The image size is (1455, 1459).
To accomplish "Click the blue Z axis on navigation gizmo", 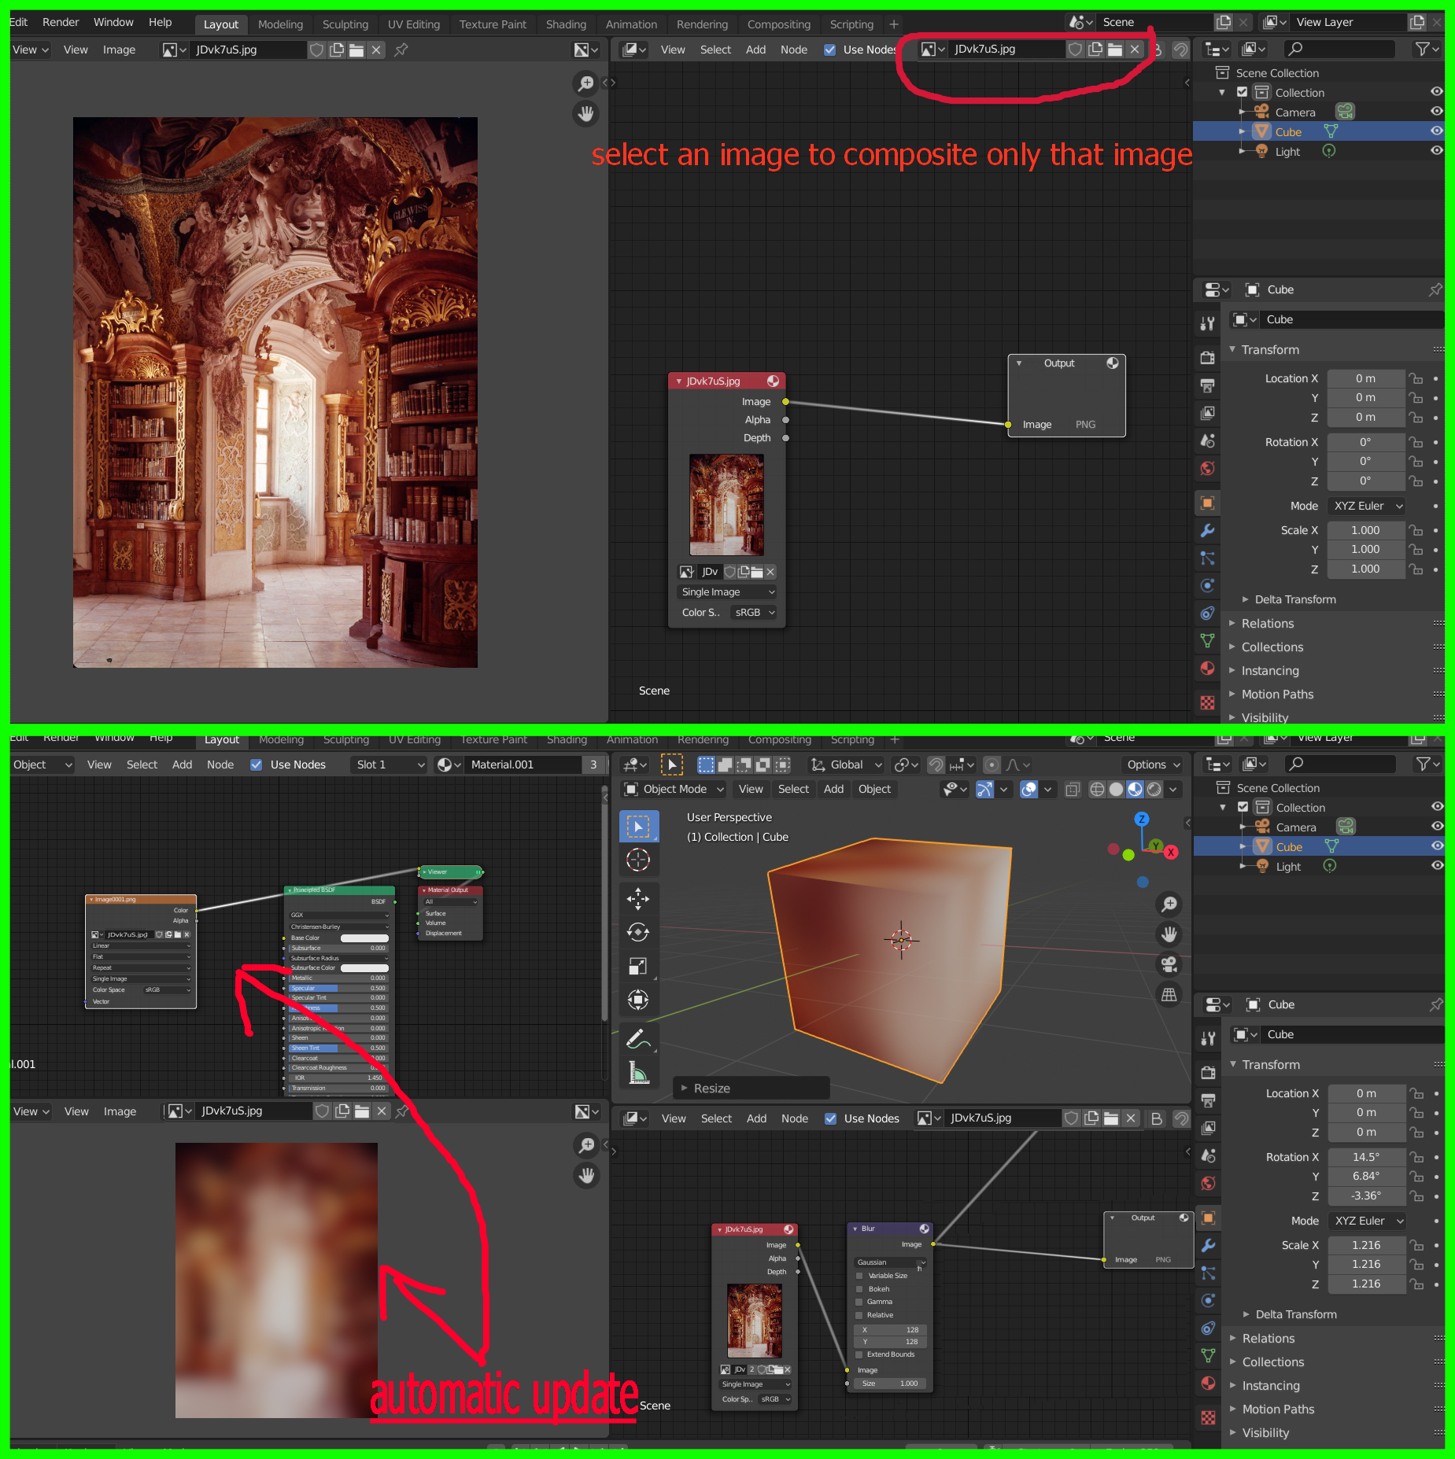I will coord(1141,819).
